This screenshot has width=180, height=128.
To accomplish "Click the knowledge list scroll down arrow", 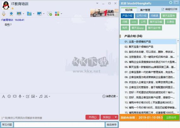I will pyautogui.click(x=178, y=113).
